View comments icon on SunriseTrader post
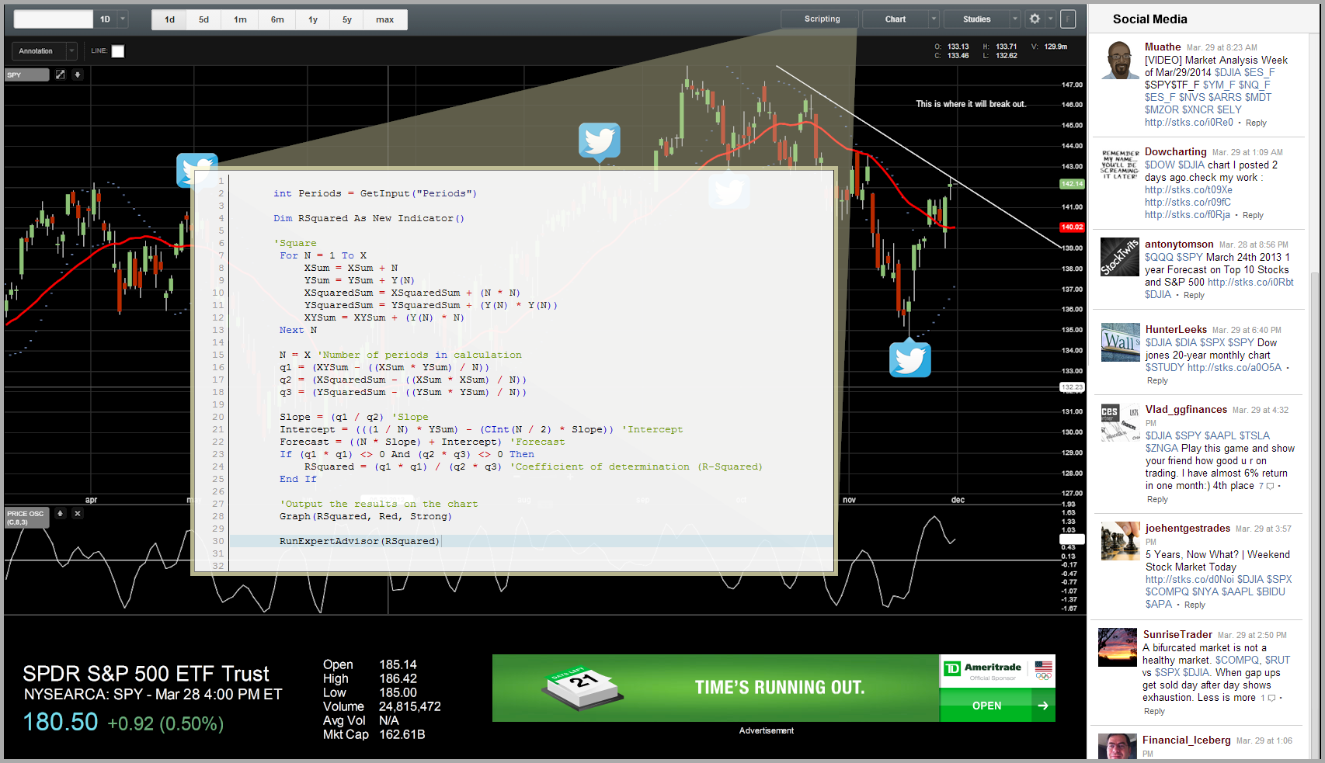This screenshot has height=763, width=1325. pyautogui.click(x=1272, y=698)
